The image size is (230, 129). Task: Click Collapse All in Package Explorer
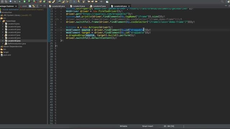coord(30,6)
